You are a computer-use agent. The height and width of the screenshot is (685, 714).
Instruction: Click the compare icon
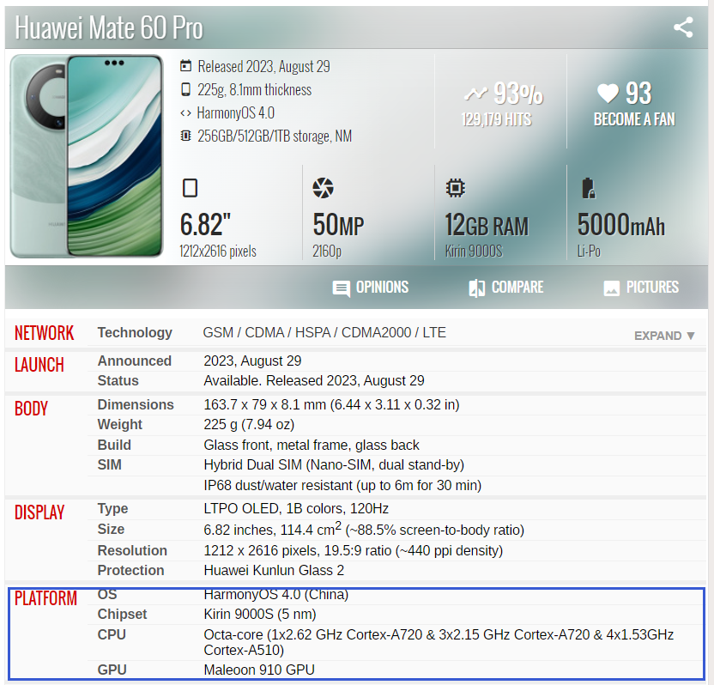point(477,288)
